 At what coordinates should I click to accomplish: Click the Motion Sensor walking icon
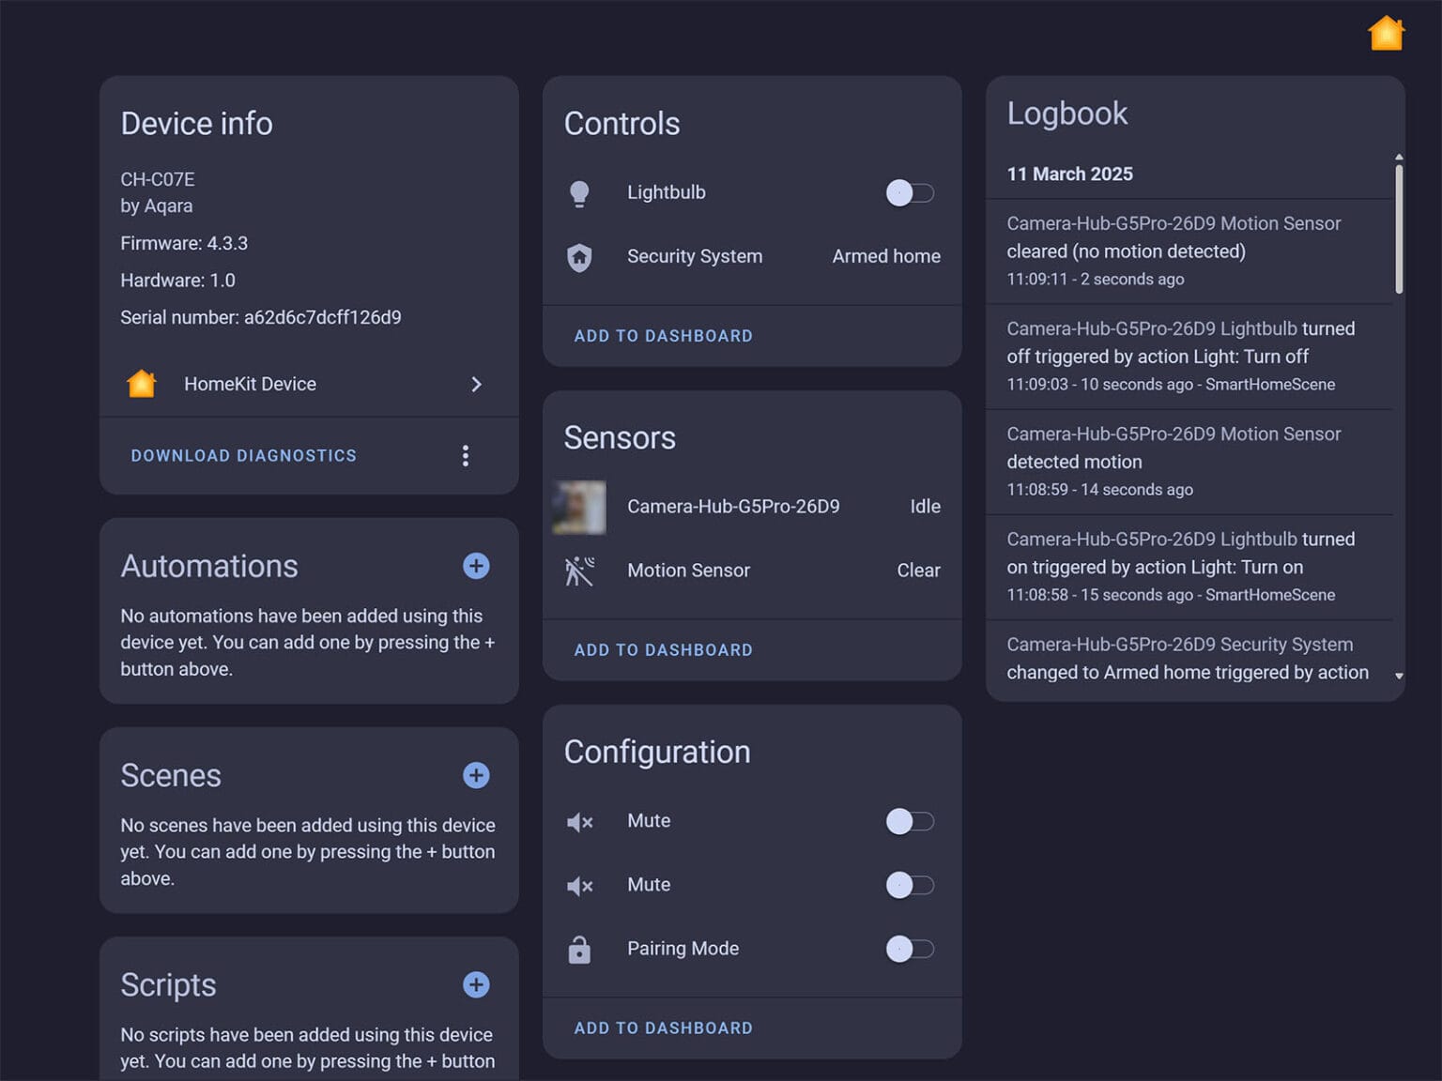point(579,571)
